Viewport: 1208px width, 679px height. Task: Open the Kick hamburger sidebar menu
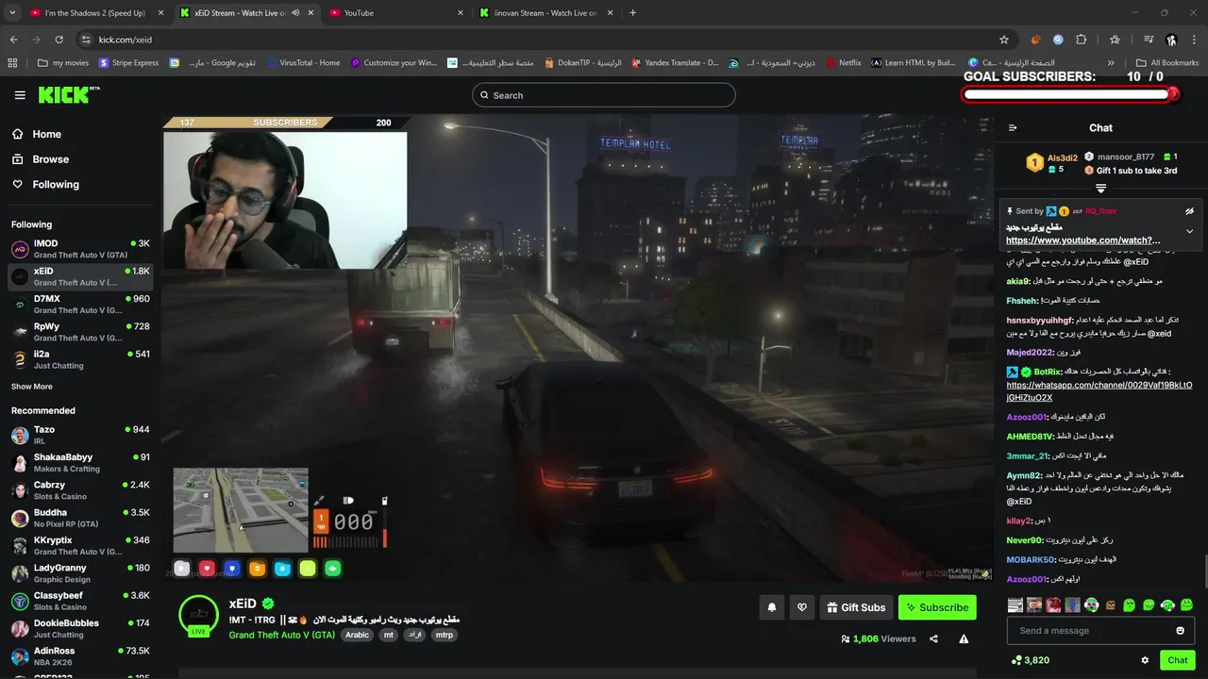20,95
